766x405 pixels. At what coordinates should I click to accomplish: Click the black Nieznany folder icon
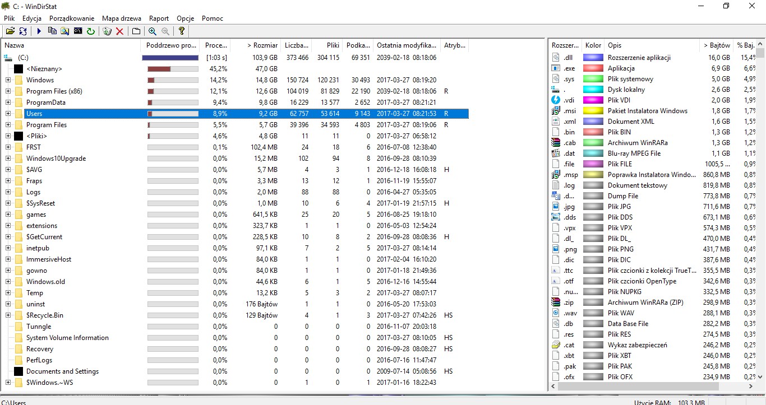(19, 69)
